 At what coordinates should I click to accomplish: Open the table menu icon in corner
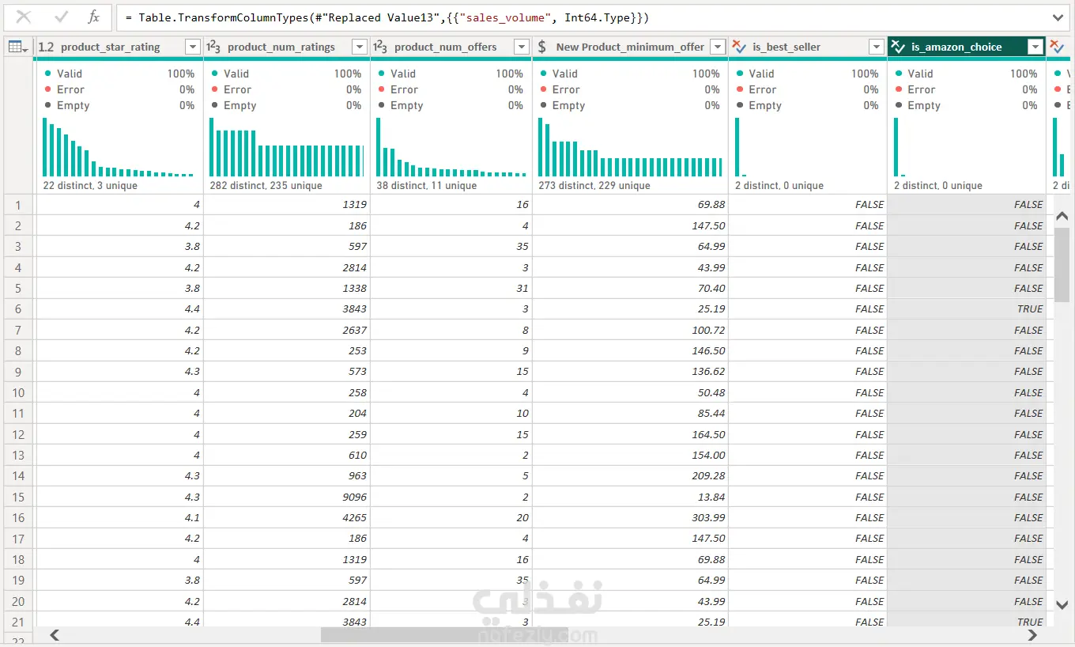(x=18, y=47)
